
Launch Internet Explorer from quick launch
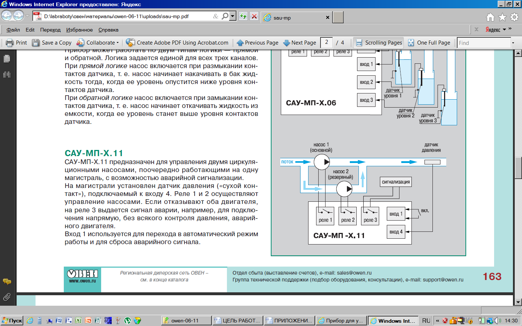point(30,321)
